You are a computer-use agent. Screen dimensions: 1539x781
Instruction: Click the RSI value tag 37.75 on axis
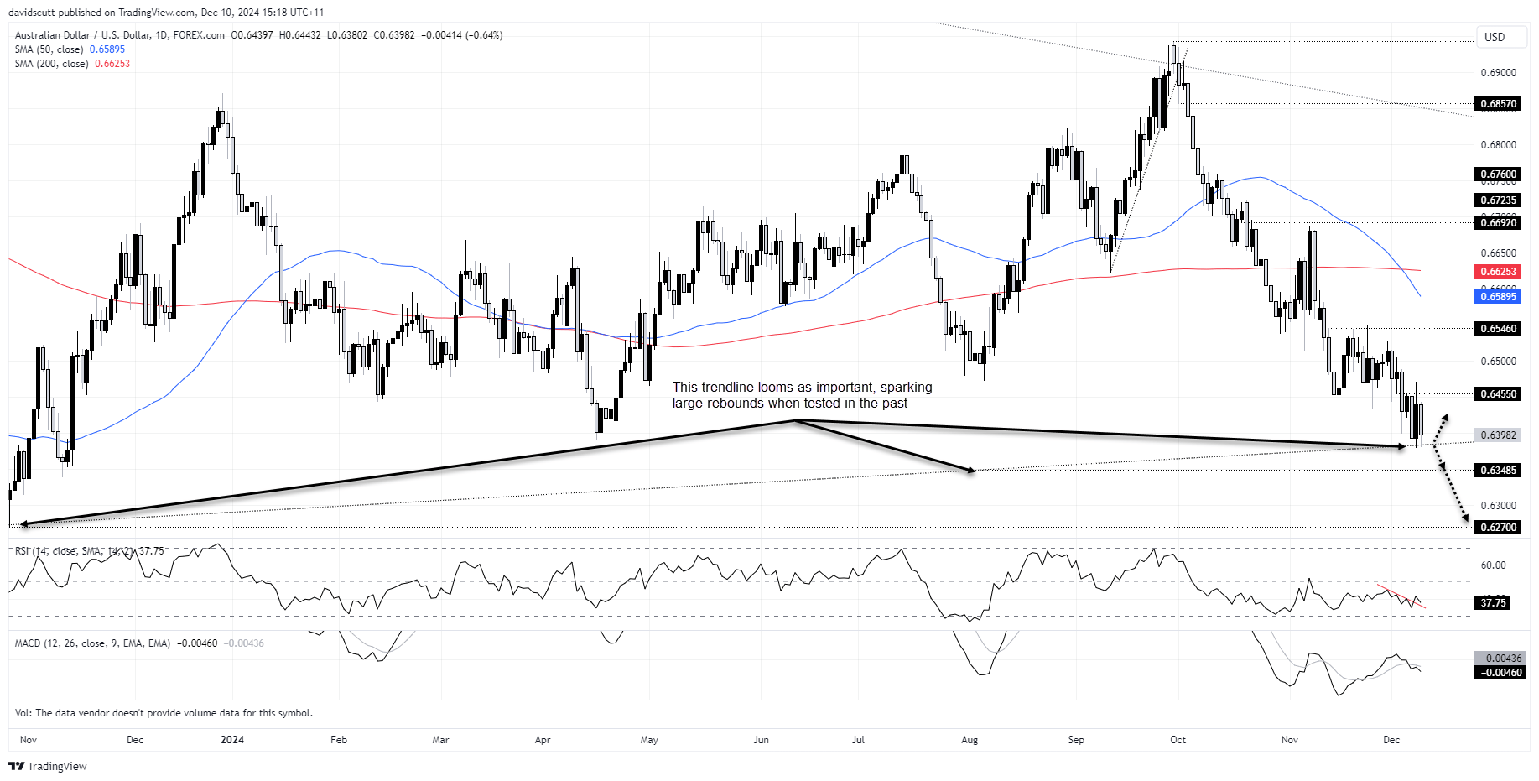coord(1493,603)
